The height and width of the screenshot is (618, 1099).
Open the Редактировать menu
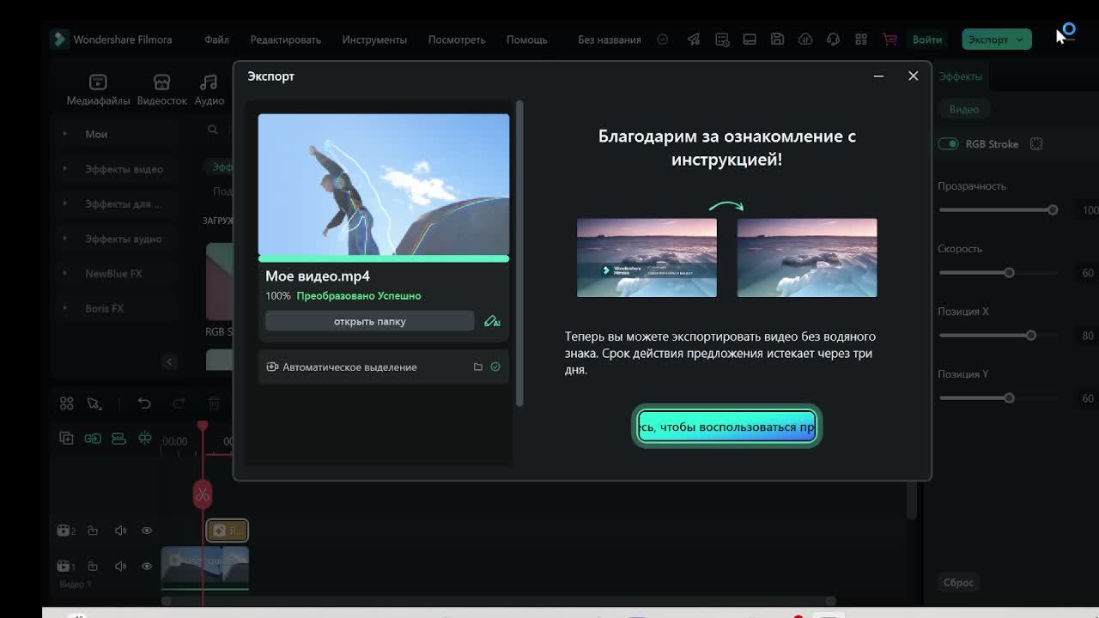(x=285, y=39)
